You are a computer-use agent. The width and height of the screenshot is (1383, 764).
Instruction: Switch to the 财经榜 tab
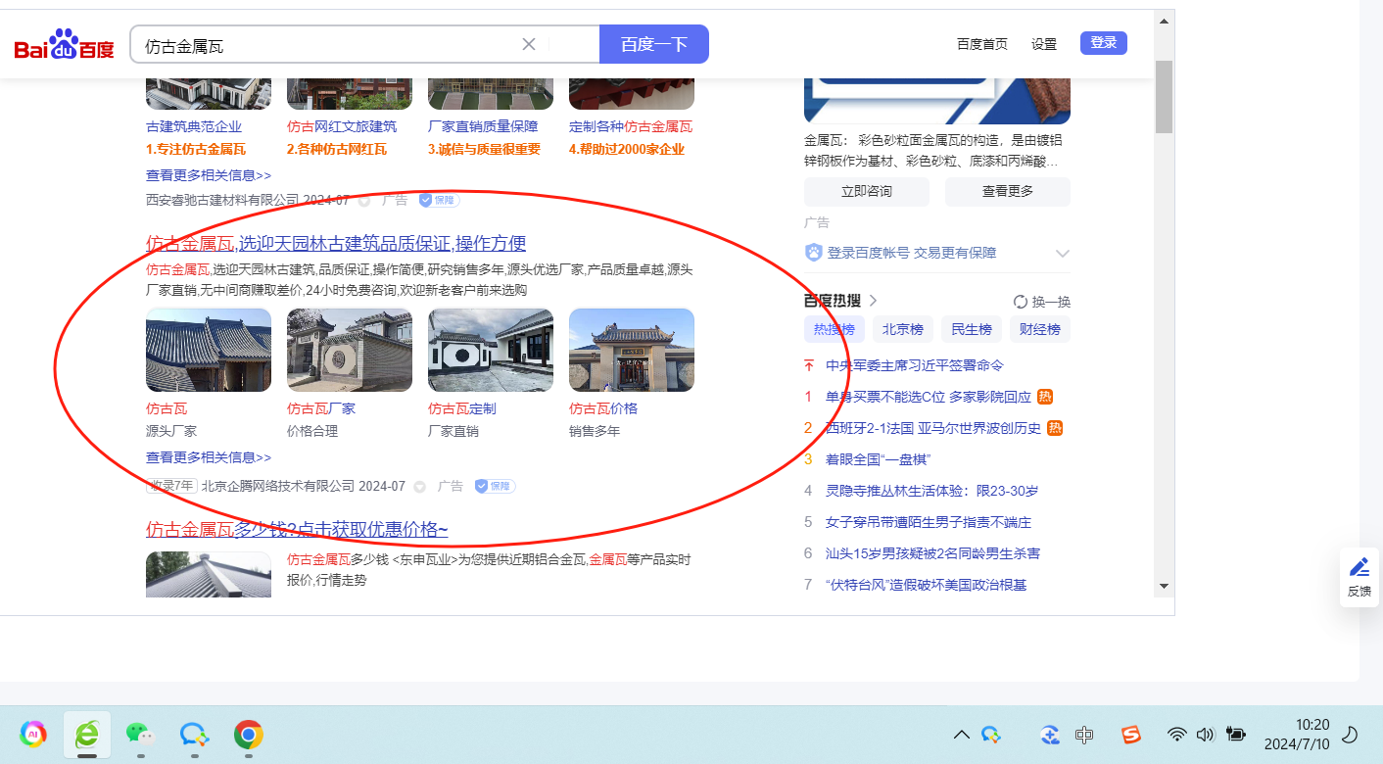1040,329
